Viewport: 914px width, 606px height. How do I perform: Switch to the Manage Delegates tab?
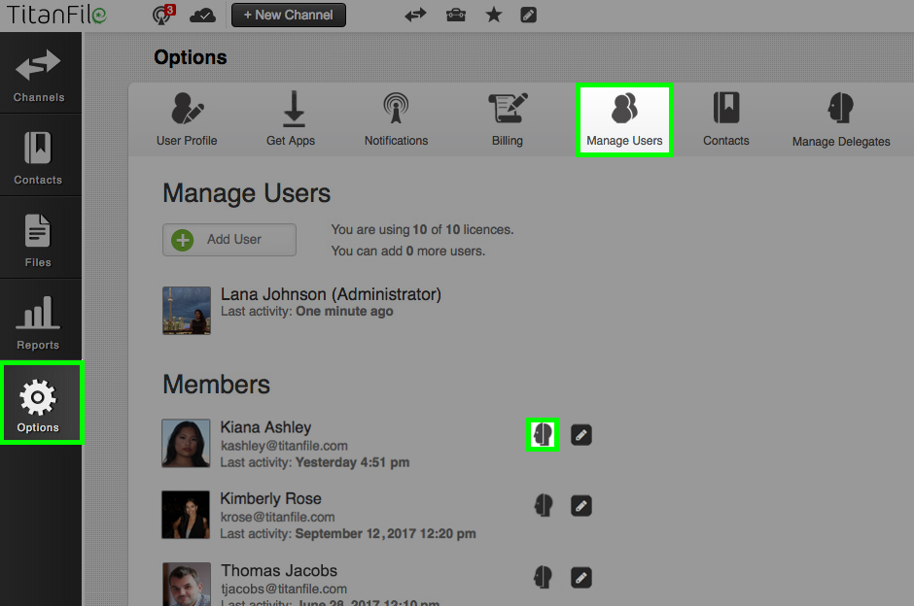click(x=840, y=118)
